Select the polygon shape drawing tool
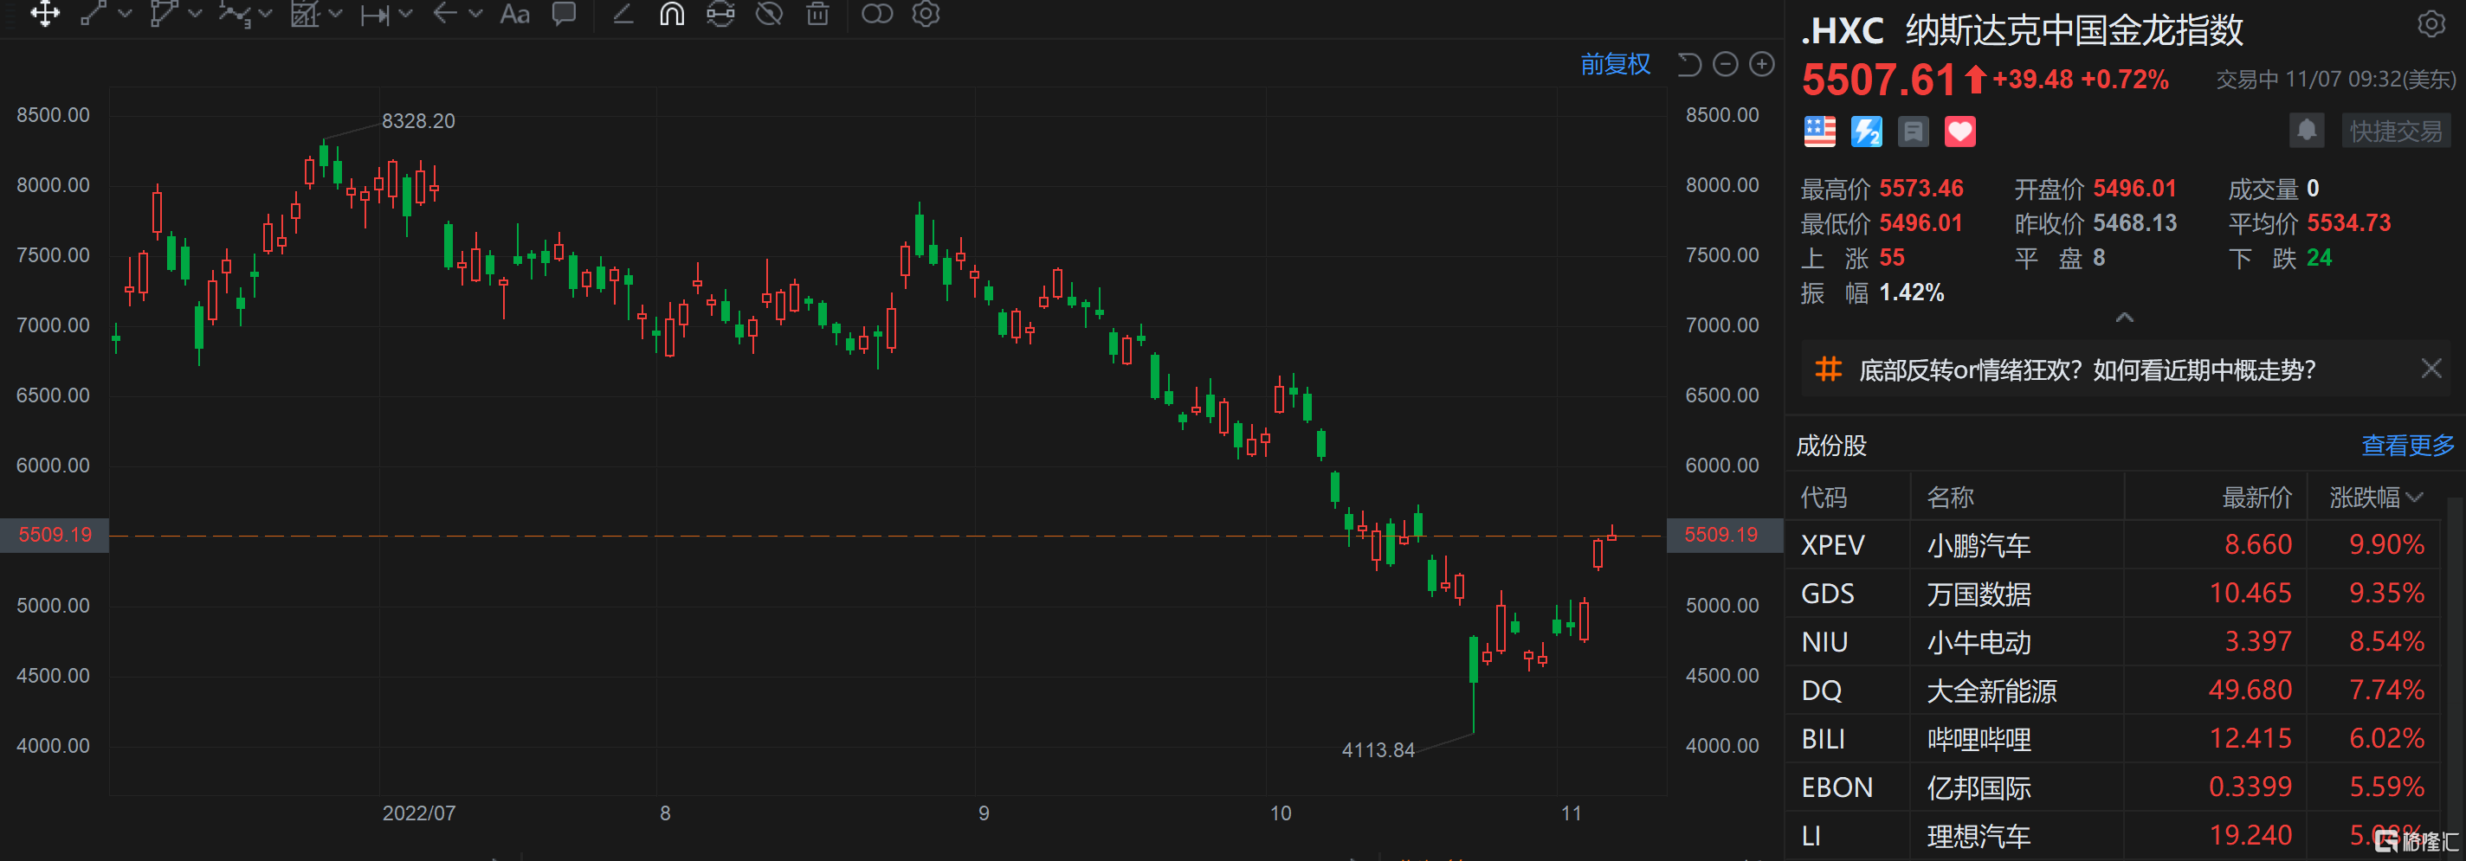2466x861 pixels. [x=164, y=13]
